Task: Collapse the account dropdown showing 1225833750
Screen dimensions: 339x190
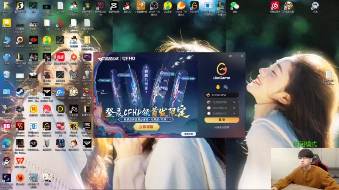Action: (x=236, y=95)
